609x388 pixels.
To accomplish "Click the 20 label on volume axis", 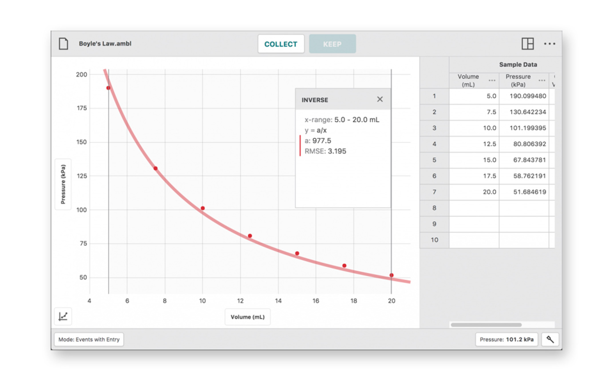I will pos(391,301).
